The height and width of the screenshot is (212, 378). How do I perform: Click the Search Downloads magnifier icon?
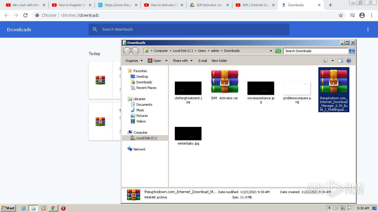point(352,51)
